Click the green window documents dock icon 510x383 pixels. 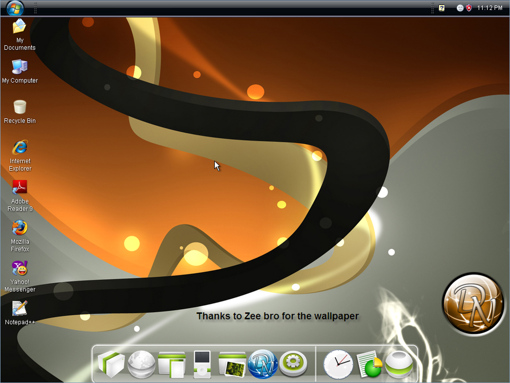point(171,365)
